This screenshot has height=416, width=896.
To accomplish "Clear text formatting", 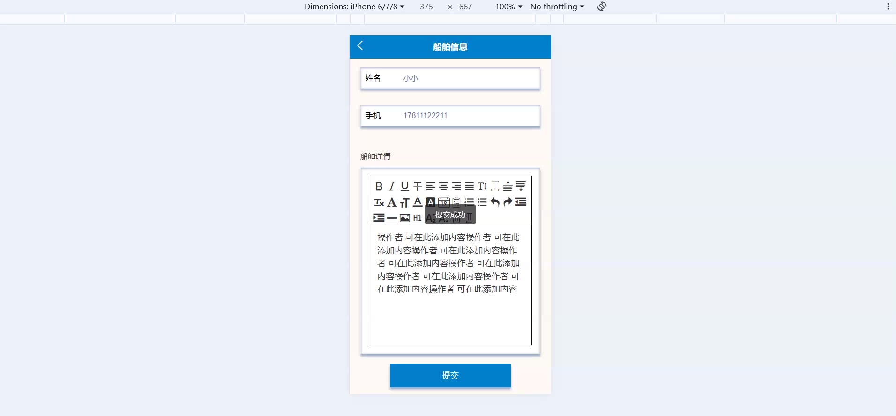I will point(379,202).
